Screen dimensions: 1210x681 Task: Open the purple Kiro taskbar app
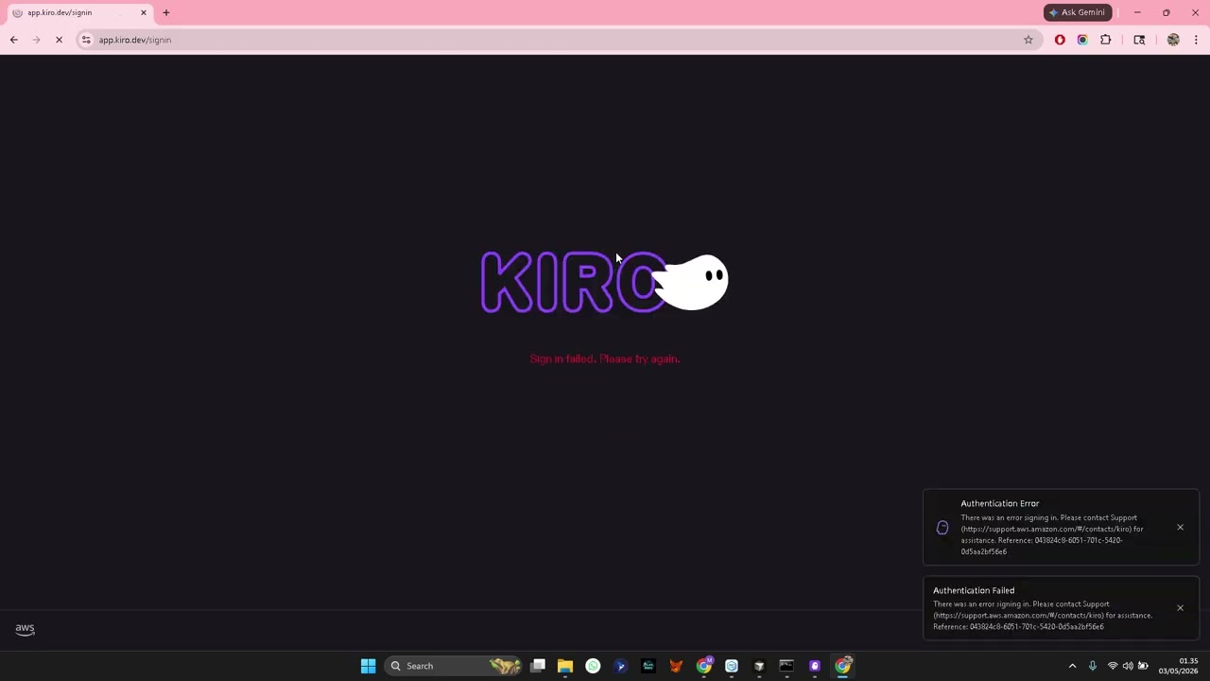pyautogui.click(x=815, y=666)
